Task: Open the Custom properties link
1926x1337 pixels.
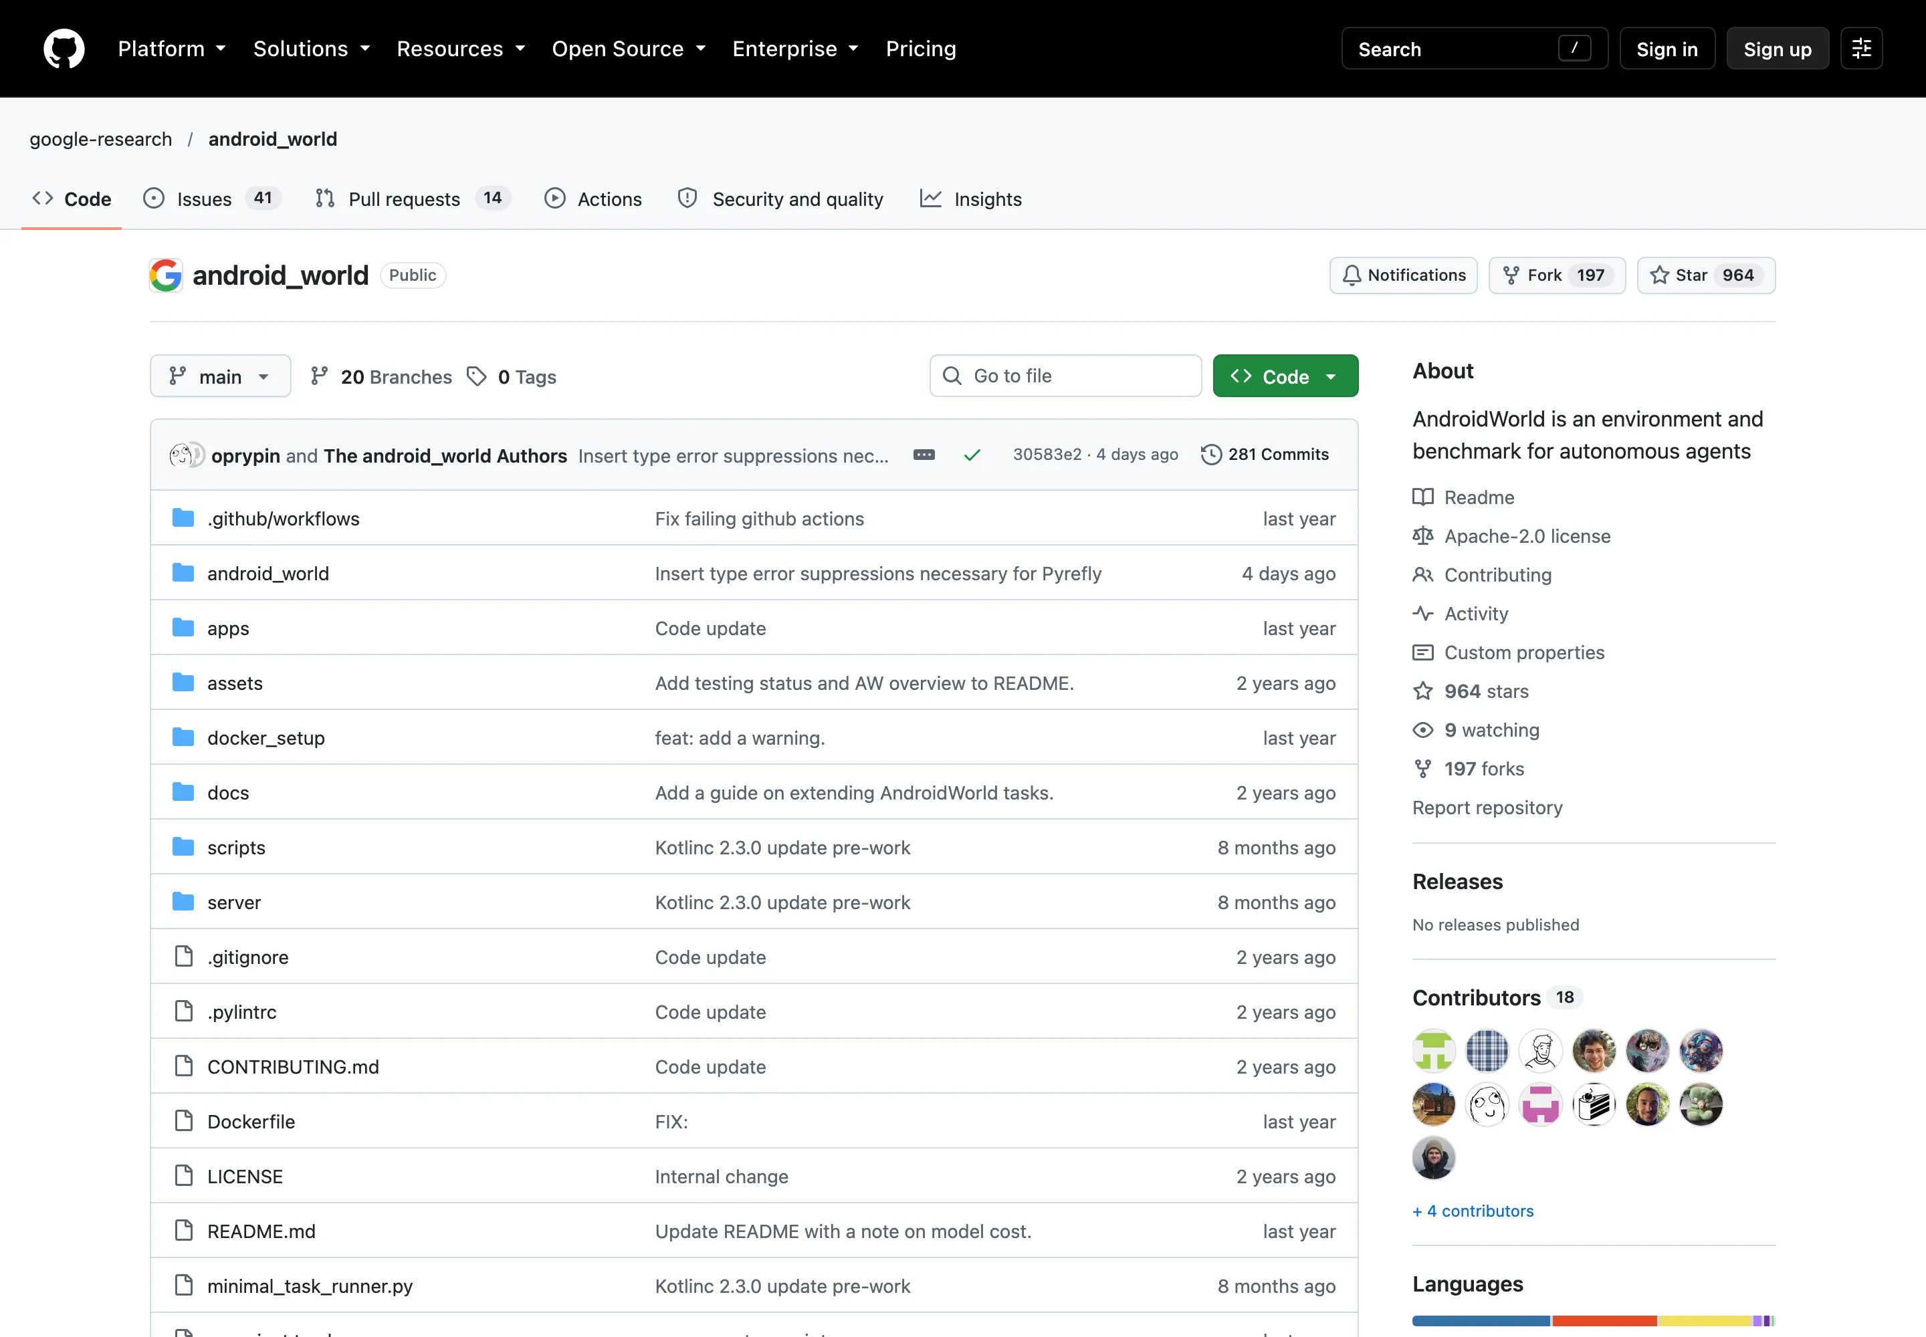Action: (1508, 652)
